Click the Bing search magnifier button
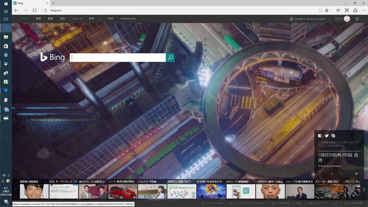This screenshot has width=368, height=207. click(170, 58)
